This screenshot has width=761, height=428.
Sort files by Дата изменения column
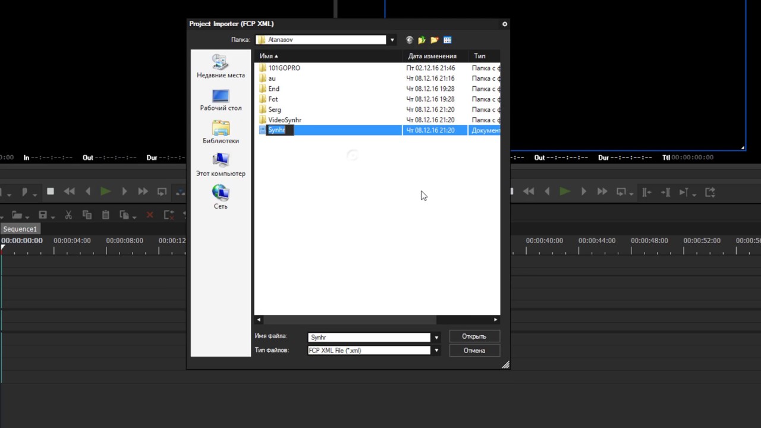436,56
